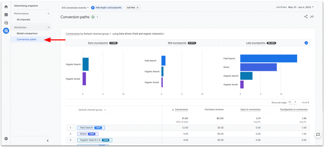Select All channels in sidebar

pyautogui.click(x=23, y=20)
